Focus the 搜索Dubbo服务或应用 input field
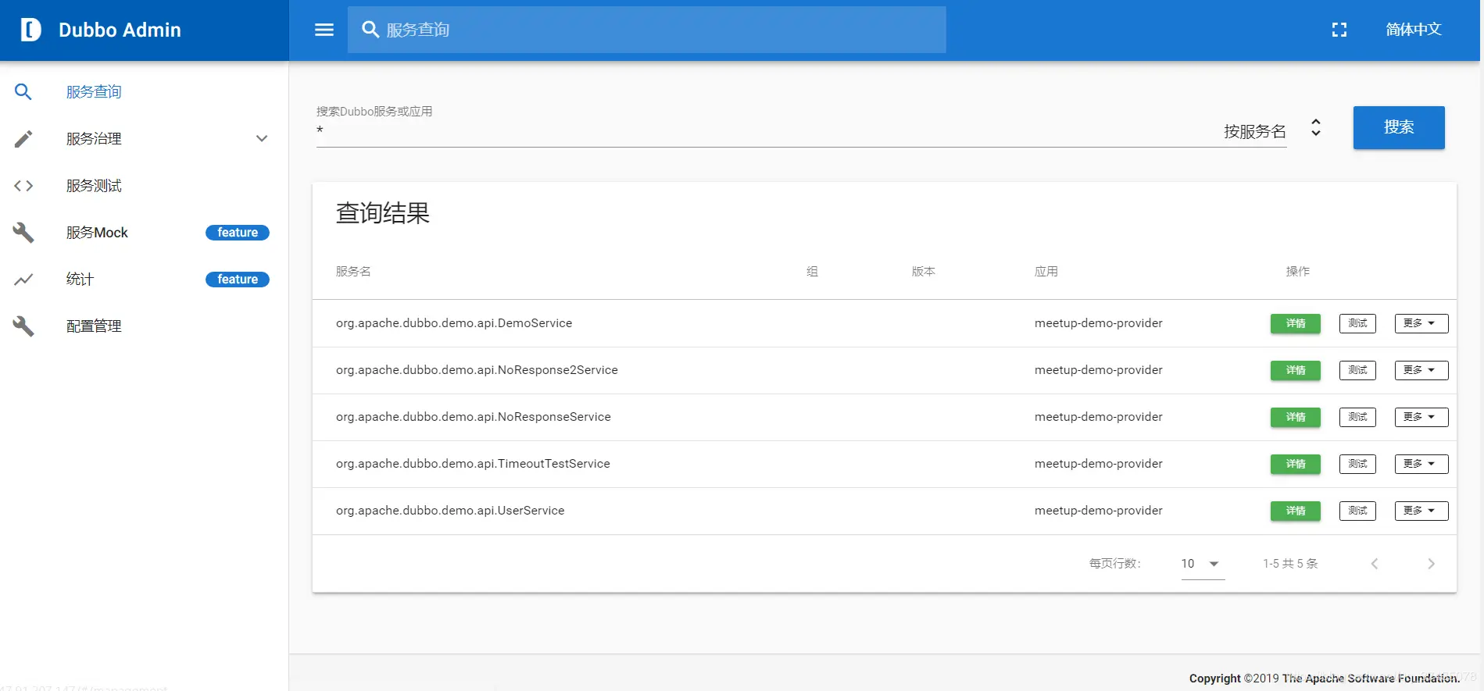This screenshot has width=1484, height=691. [766, 131]
